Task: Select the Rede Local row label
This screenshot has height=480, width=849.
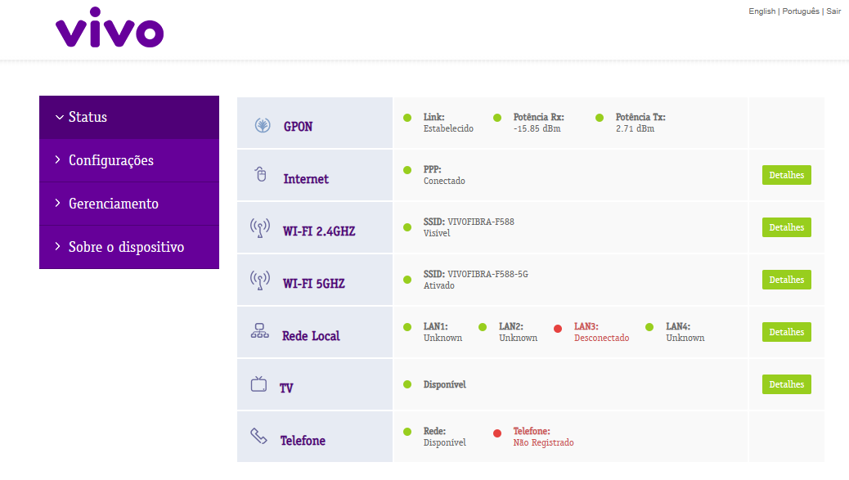Action: pyautogui.click(x=311, y=336)
